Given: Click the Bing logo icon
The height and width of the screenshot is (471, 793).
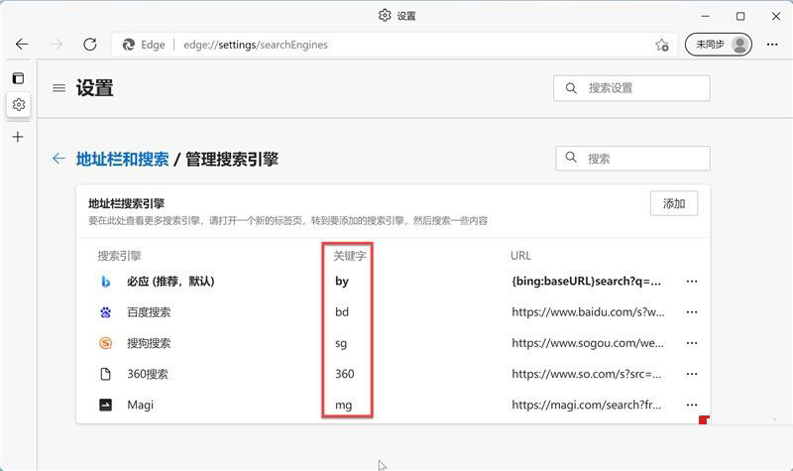Looking at the screenshot, I should (x=105, y=282).
